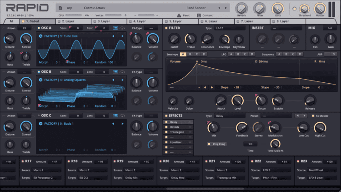Viewport: 341px width, 192px height.
Task: Open OSC C keyboard range icon
Action: coord(115,116)
